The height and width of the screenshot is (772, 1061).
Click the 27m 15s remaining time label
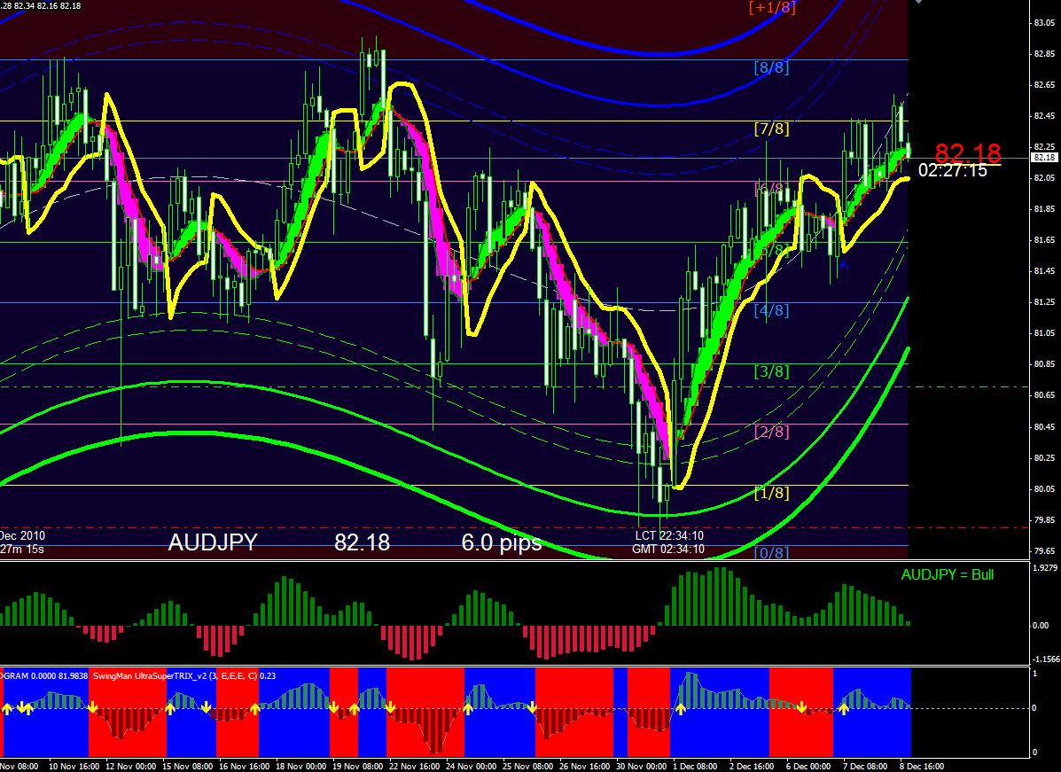(21, 550)
